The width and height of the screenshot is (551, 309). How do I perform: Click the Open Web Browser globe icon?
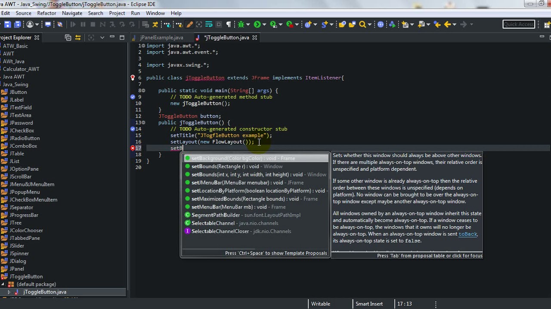(381, 24)
